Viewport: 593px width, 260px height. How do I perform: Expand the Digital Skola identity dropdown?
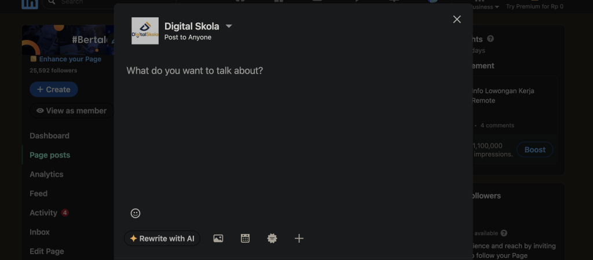click(229, 26)
